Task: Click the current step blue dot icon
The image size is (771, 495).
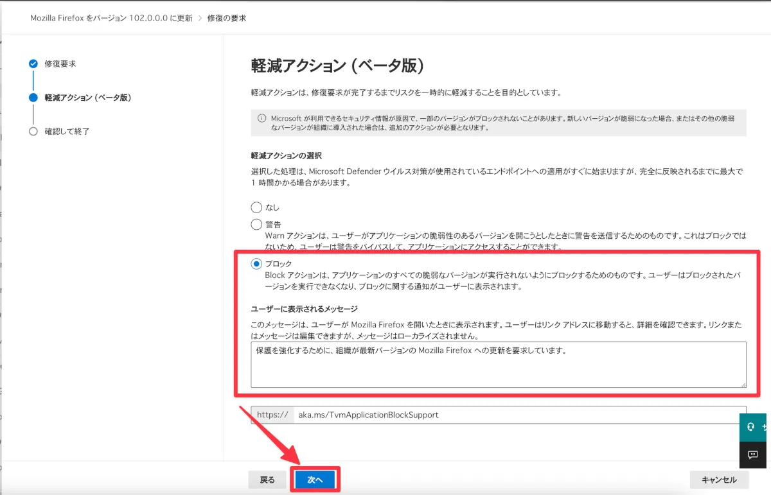Action: pyautogui.click(x=33, y=98)
